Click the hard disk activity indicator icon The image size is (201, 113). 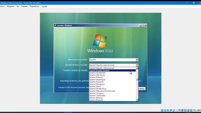pos(162,110)
